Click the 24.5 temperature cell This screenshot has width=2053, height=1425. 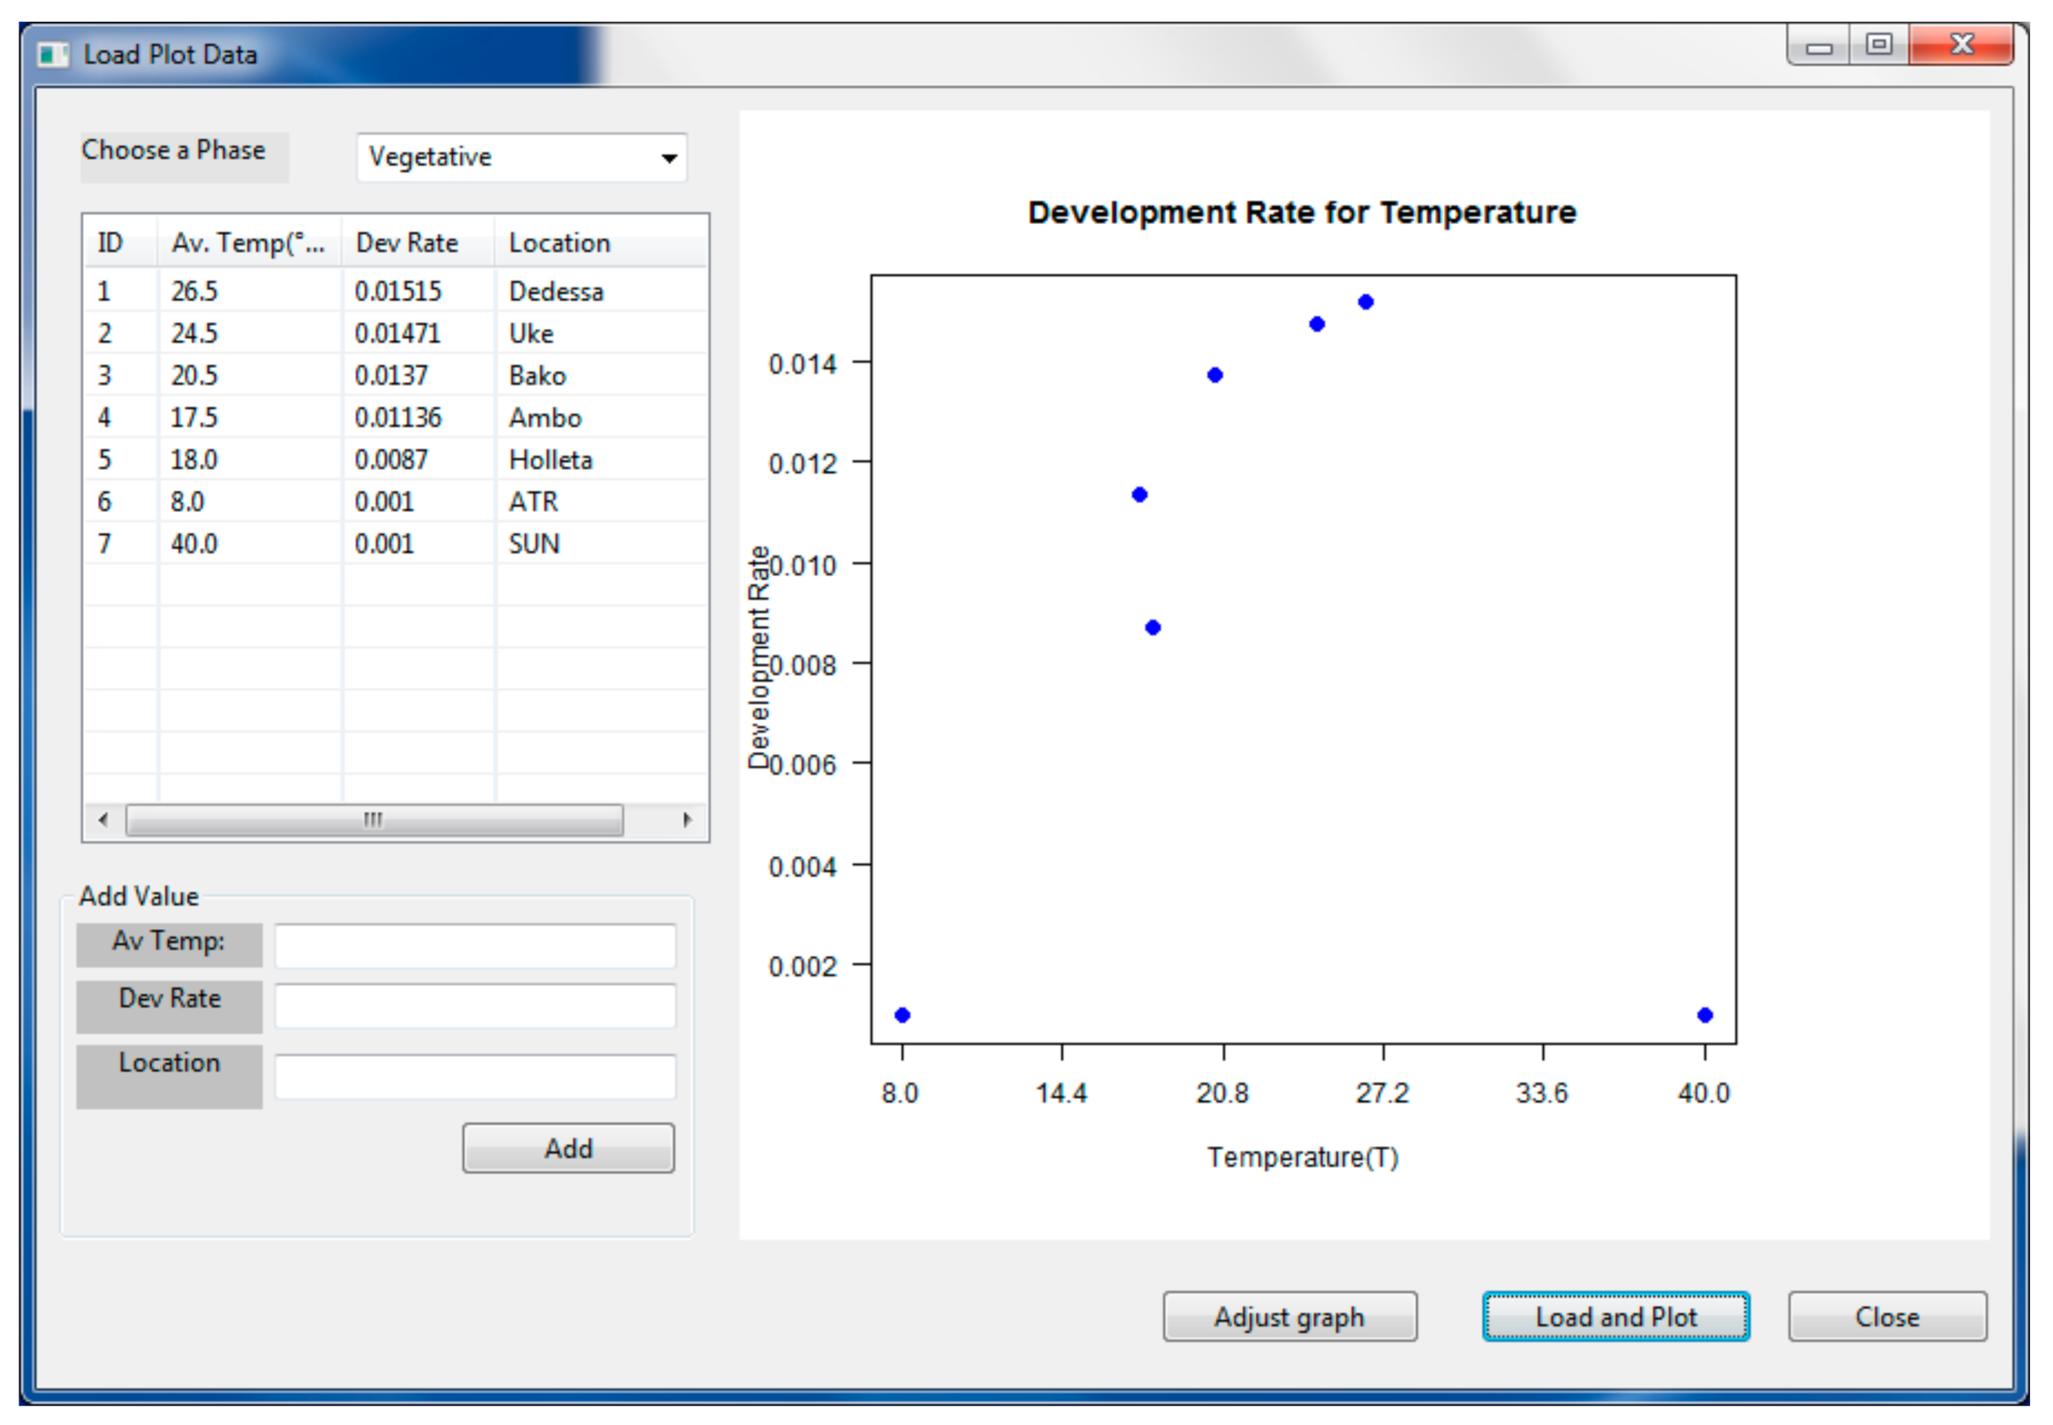point(194,333)
